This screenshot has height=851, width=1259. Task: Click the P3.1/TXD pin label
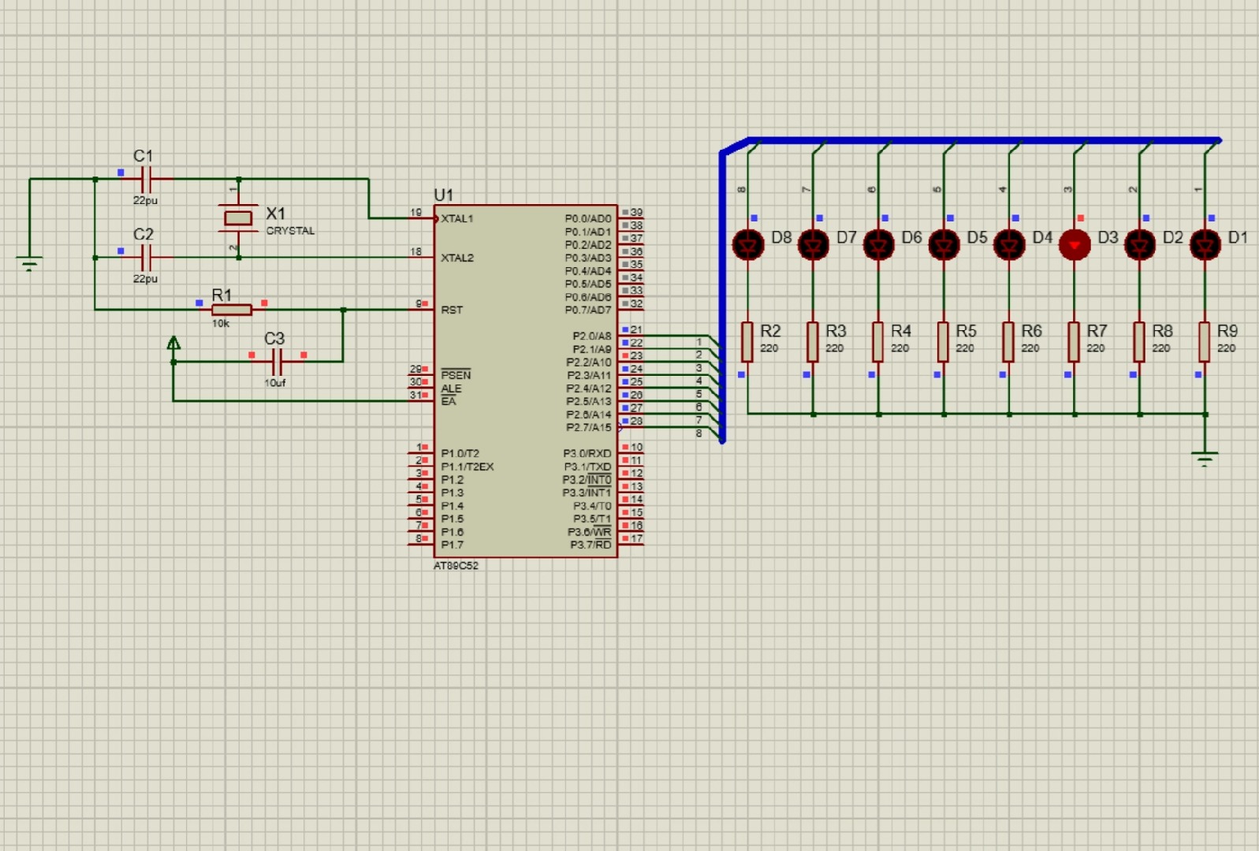pos(588,466)
